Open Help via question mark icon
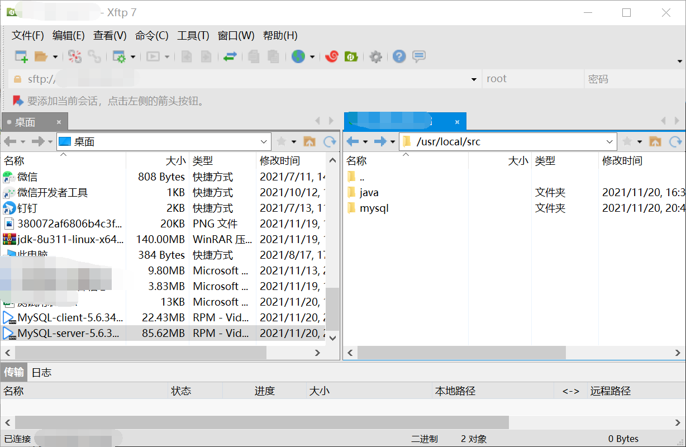The width and height of the screenshot is (686, 447). (x=399, y=56)
